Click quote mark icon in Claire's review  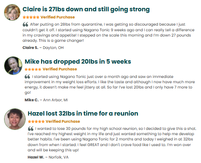point(25,24)
